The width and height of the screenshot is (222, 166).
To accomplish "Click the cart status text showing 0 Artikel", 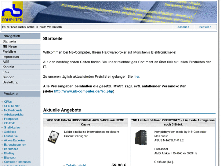I will coord(32,27).
